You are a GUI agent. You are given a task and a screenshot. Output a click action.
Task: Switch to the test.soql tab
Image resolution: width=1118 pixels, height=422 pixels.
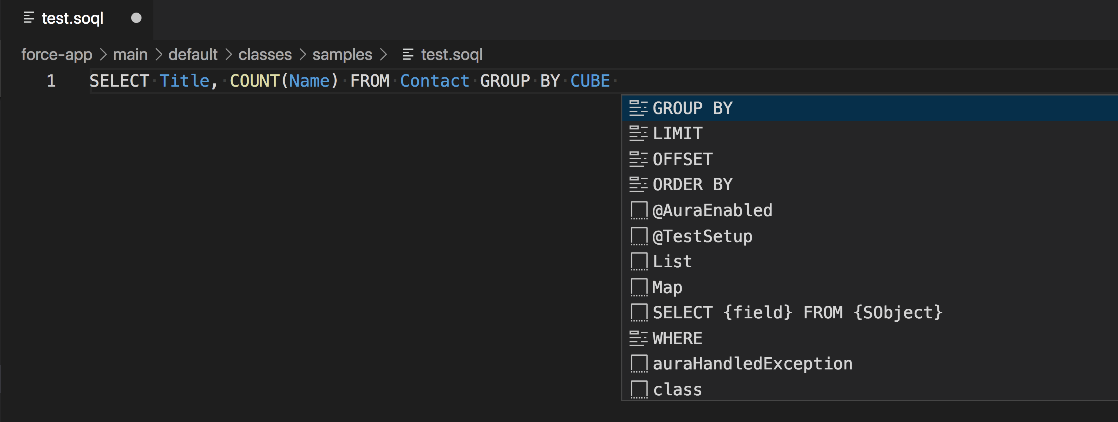pos(73,18)
